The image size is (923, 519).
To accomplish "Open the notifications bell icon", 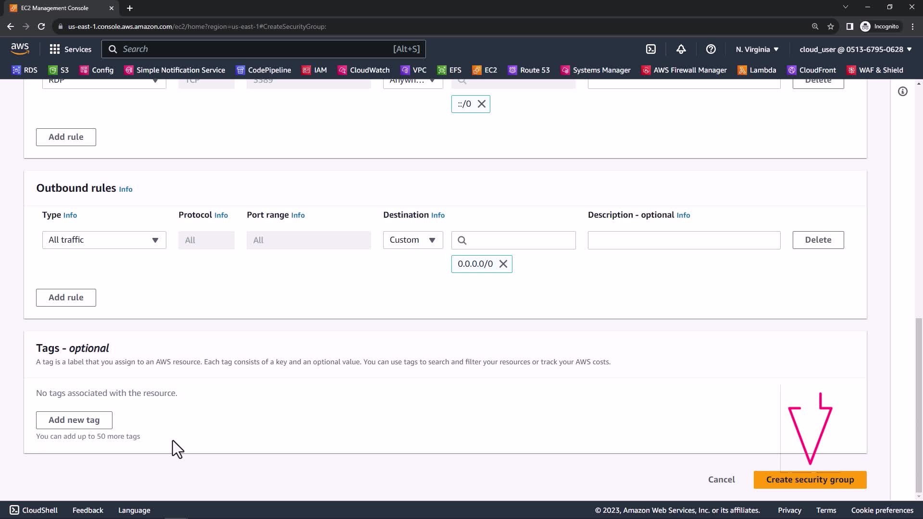I will point(681,49).
